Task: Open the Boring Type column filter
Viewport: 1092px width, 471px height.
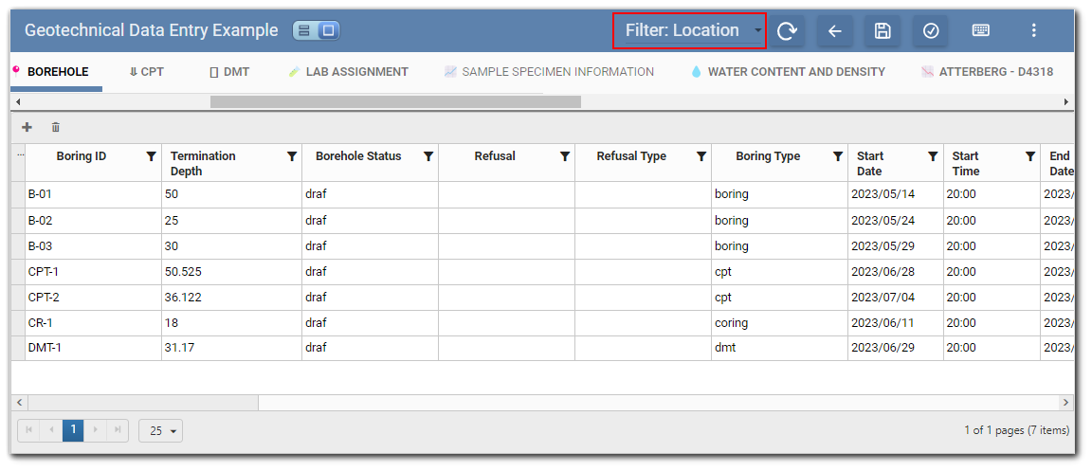Action: [838, 156]
